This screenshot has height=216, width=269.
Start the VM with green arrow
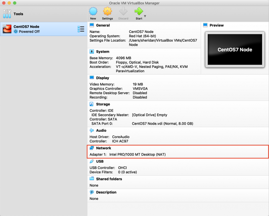[x=139, y=11]
